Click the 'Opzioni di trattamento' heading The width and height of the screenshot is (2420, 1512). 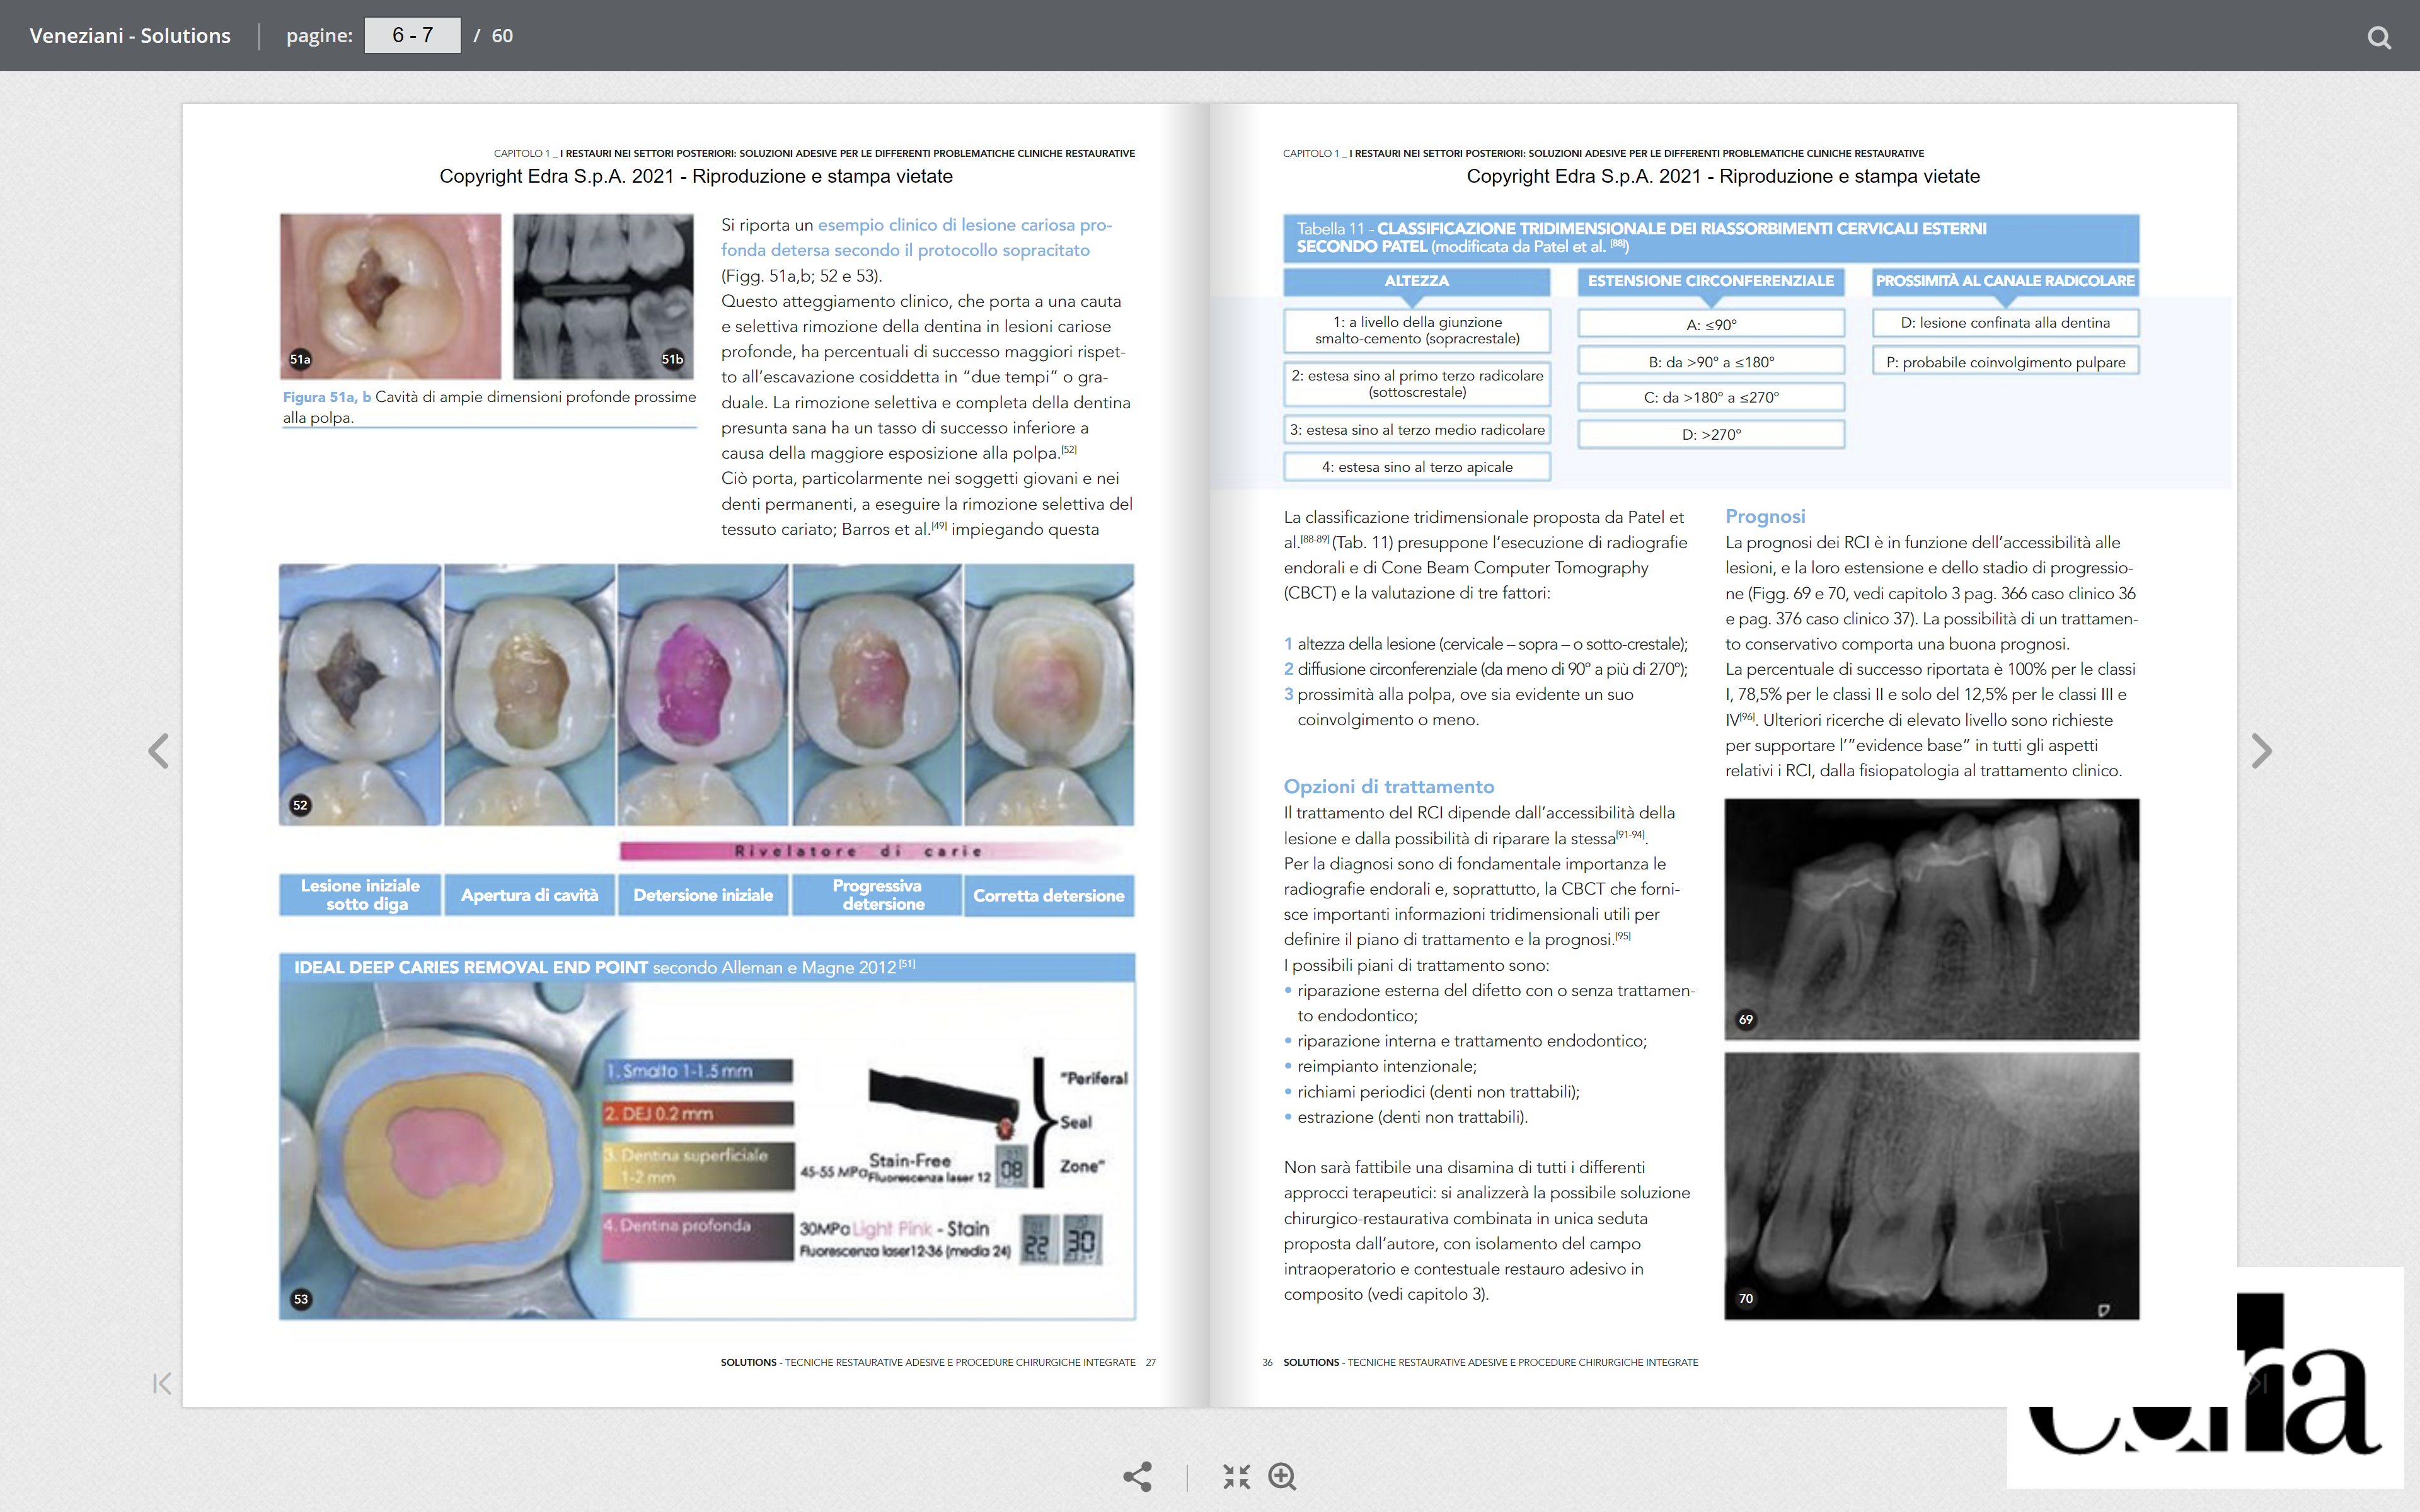pos(1389,786)
